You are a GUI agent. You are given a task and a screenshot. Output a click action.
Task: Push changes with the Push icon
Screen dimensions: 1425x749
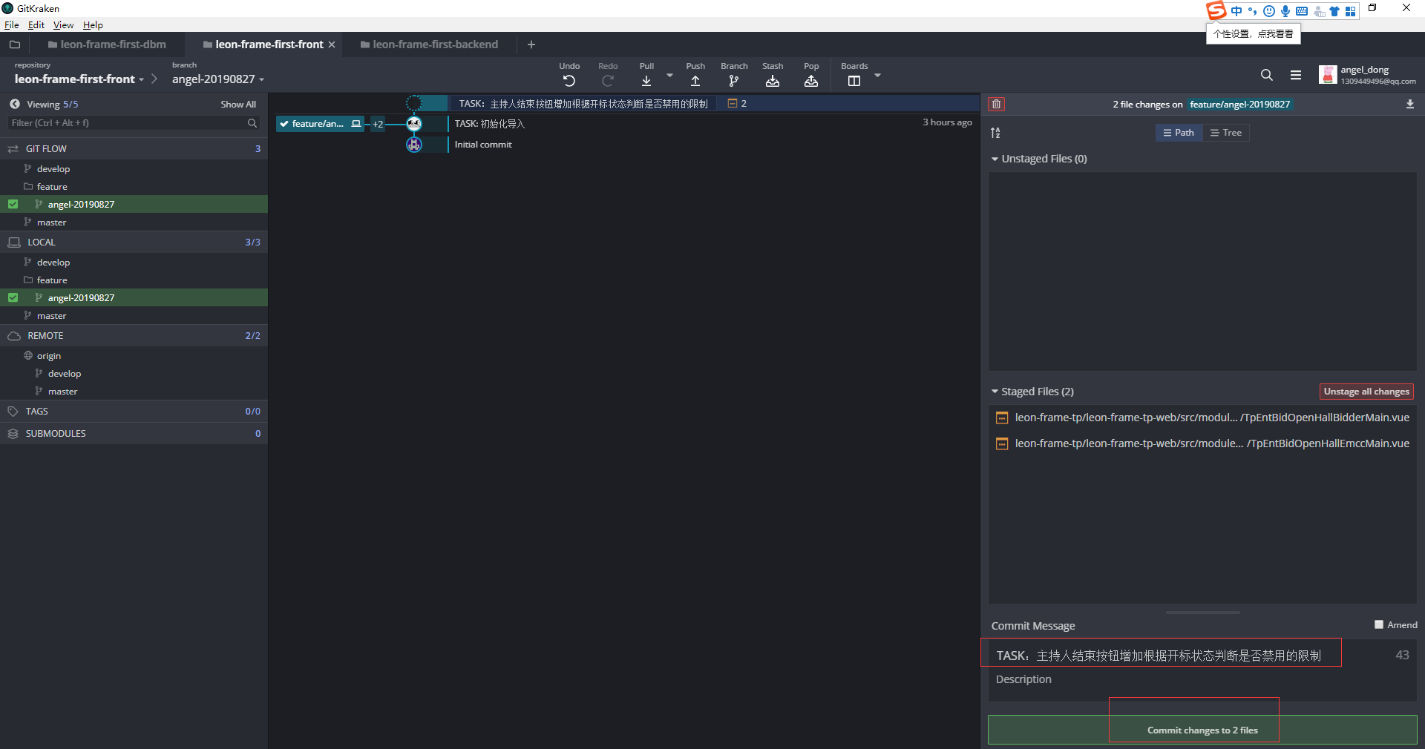[x=695, y=81]
